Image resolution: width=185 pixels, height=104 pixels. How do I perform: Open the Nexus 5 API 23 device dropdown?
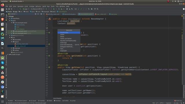(37, 9)
